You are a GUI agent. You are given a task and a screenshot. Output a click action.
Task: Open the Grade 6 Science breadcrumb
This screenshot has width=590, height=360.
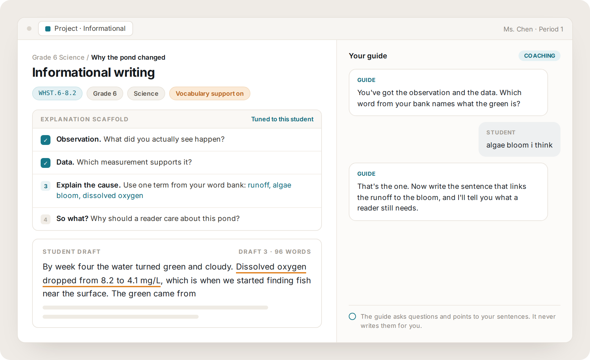tap(58, 57)
